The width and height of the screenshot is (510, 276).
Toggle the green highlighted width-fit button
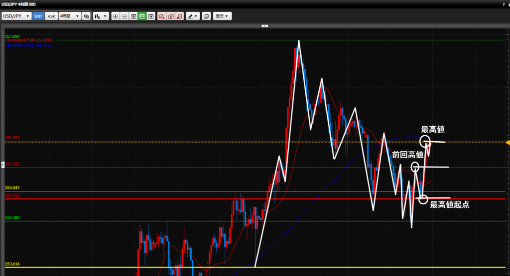click(x=142, y=16)
